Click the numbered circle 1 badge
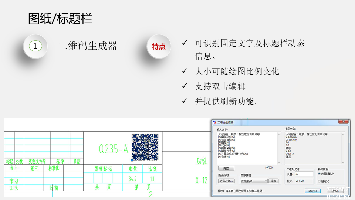The image size is (355, 200). [35, 46]
